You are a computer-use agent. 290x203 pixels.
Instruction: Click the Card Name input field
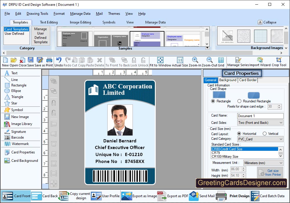[x=260, y=116]
